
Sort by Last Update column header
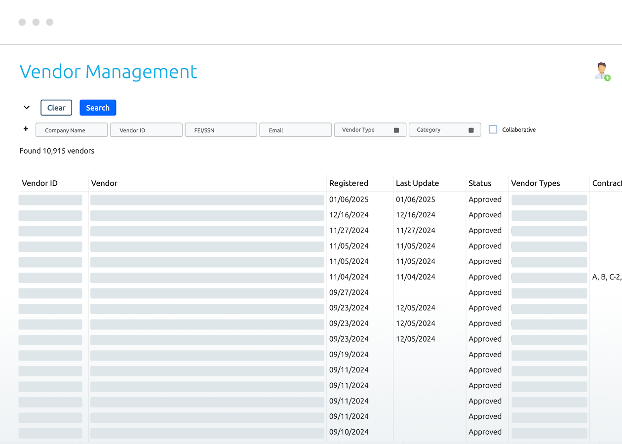417,183
